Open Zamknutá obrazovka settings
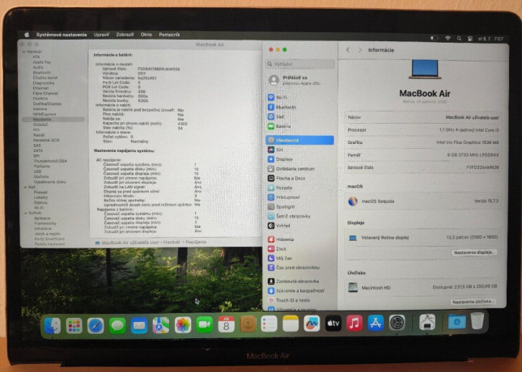 [293, 281]
